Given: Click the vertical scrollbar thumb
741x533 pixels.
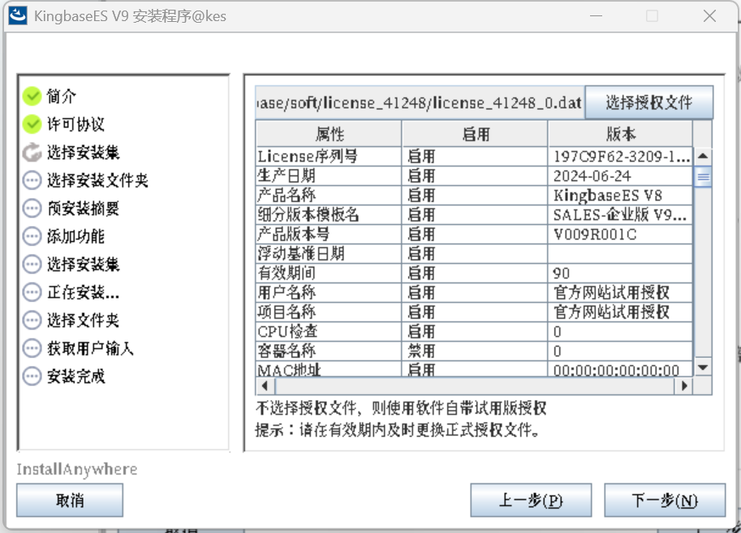Looking at the screenshot, I should coord(703,177).
